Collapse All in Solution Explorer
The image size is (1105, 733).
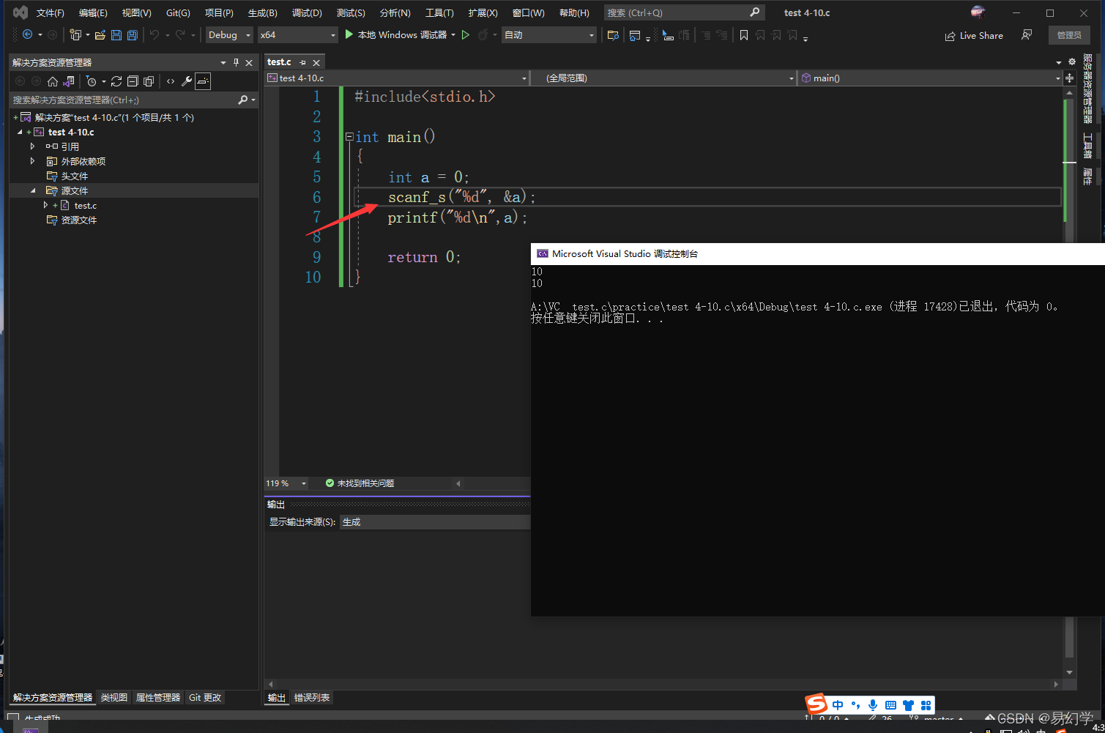[133, 81]
